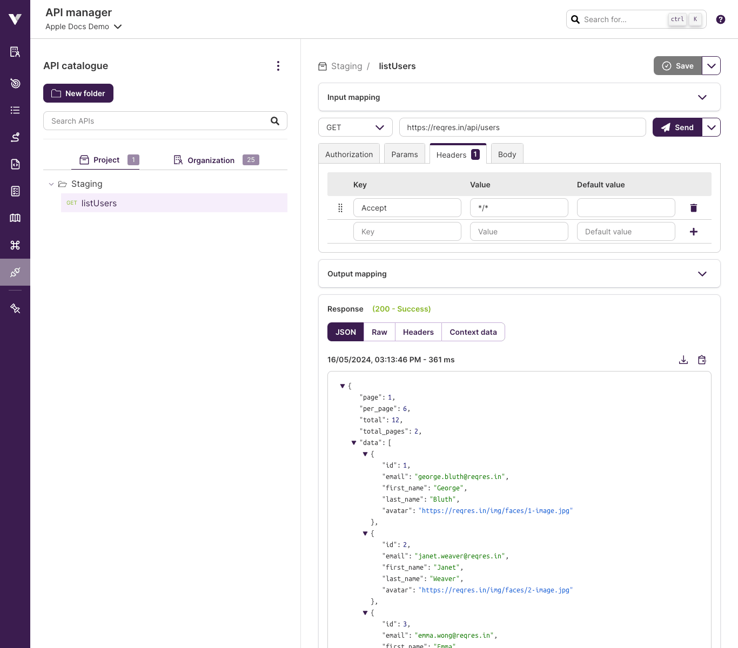Open the connections plug icon in the sidebar
738x648 pixels.
coord(15,272)
